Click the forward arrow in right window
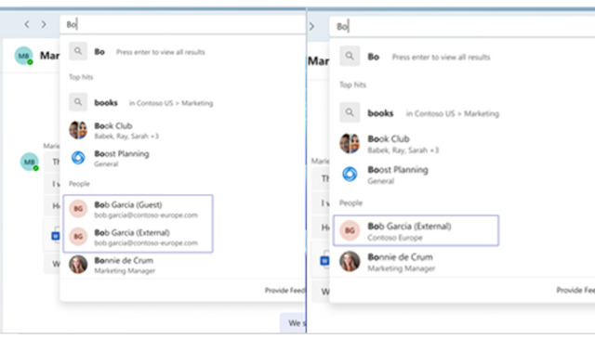595x339 pixels. pyautogui.click(x=311, y=27)
